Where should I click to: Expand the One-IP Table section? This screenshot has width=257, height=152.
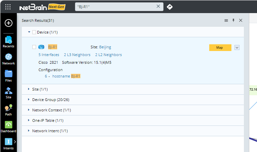(29, 120)
